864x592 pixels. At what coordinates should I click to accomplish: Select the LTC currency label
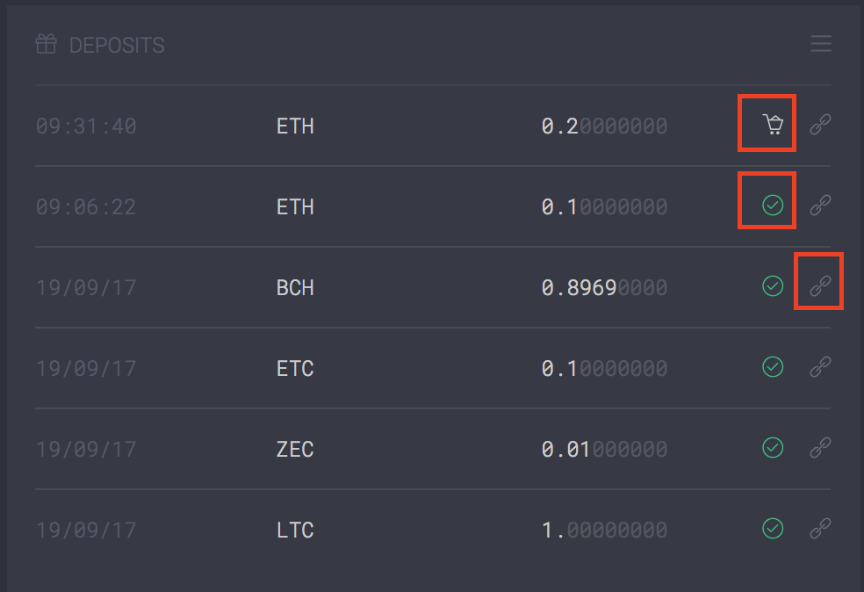[x=295, y=531]
